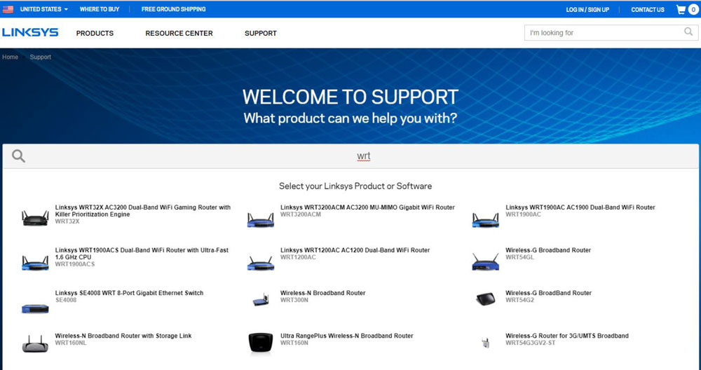Go to Home breadcrumb
Image resolution: width=701 pixels, height=370 pixels.
click(x=11, y=57)
